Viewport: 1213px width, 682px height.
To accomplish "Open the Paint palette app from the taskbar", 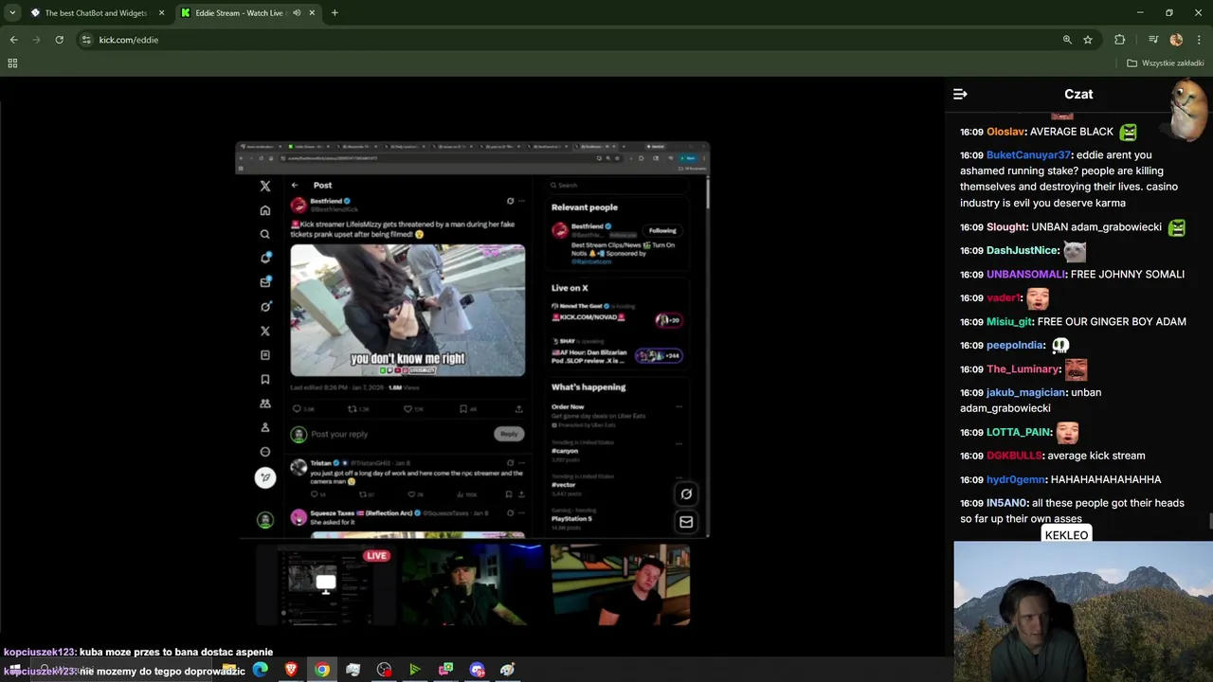I will (x=507, y=670).
